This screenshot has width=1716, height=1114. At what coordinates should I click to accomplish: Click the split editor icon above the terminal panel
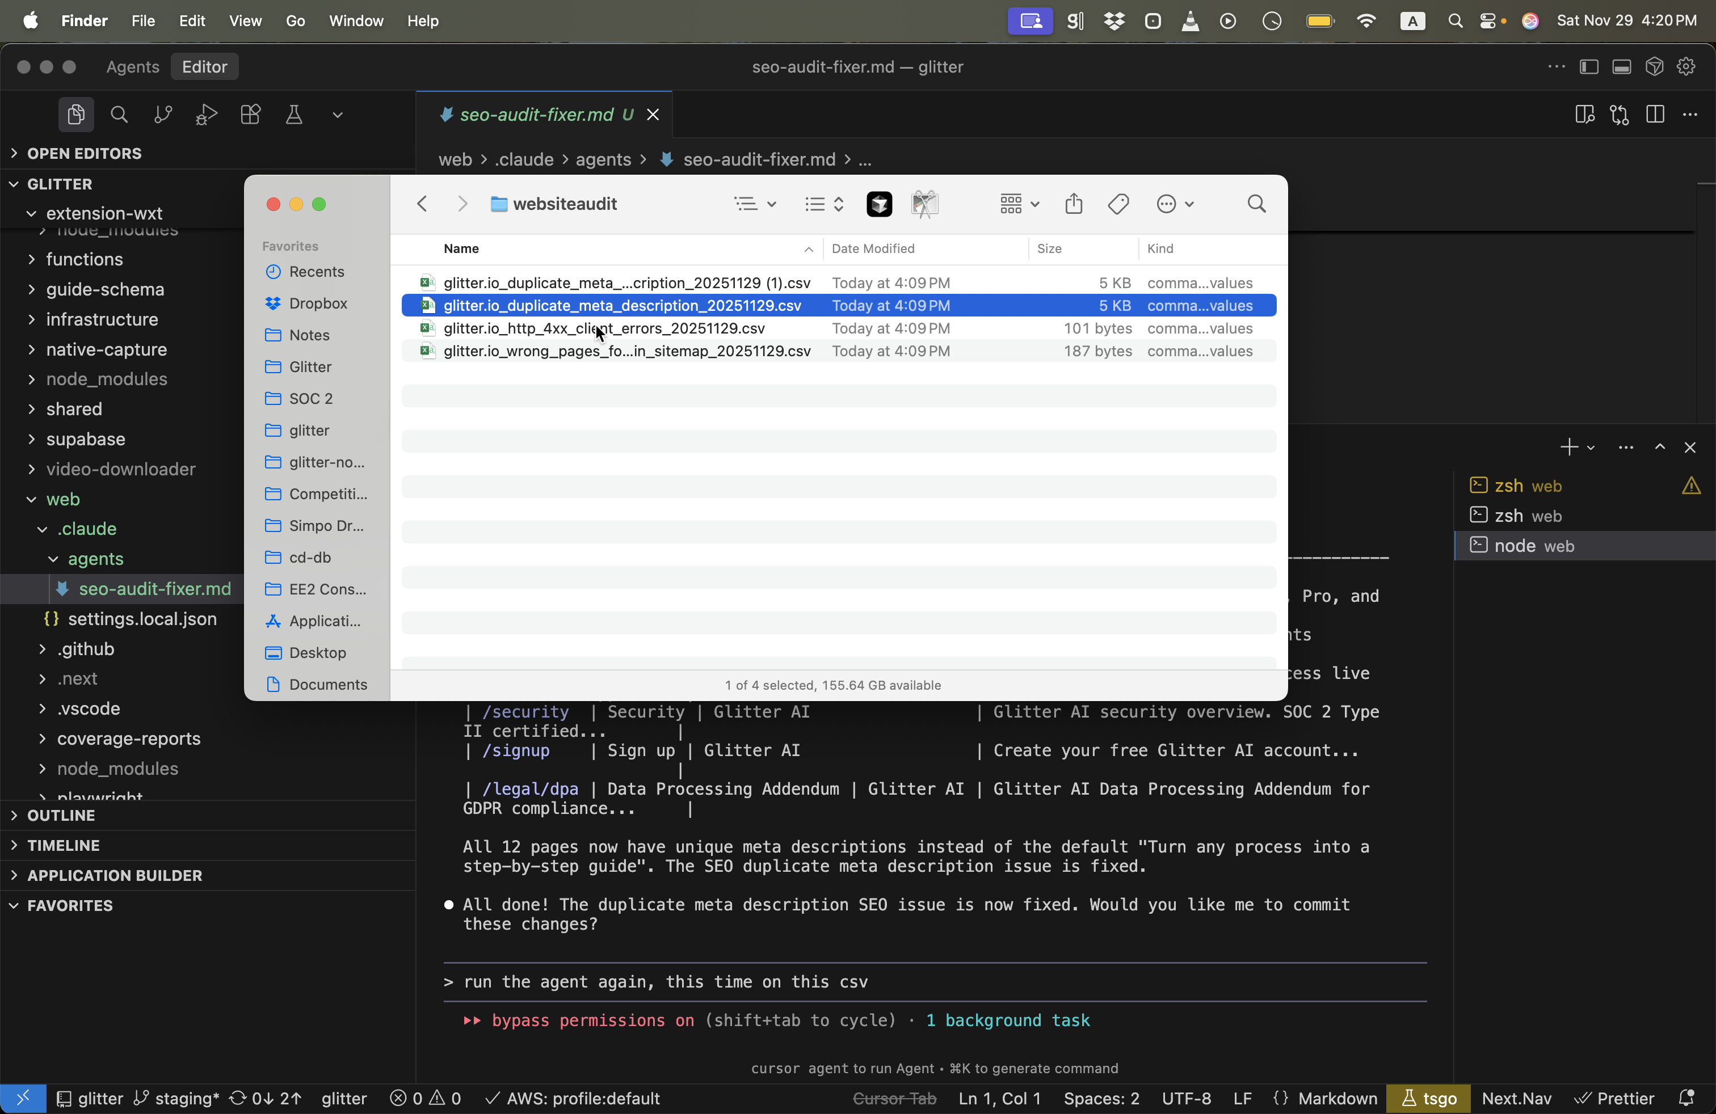click(x=1655, y=115)
